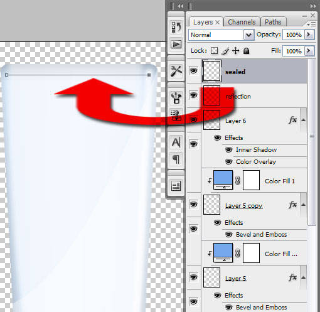This screenshot has height=312, width=320.
Task: Toggle Color Overlay effect visibility
Action: point(228,162)
